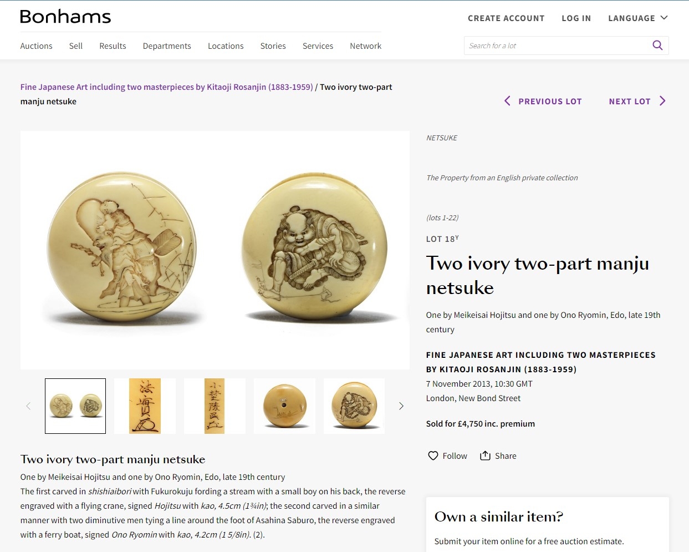This screenshot has width=689, height=552.
Task: Open the Auctions menu
Action: pyautogui.click(x=36, y=46)
